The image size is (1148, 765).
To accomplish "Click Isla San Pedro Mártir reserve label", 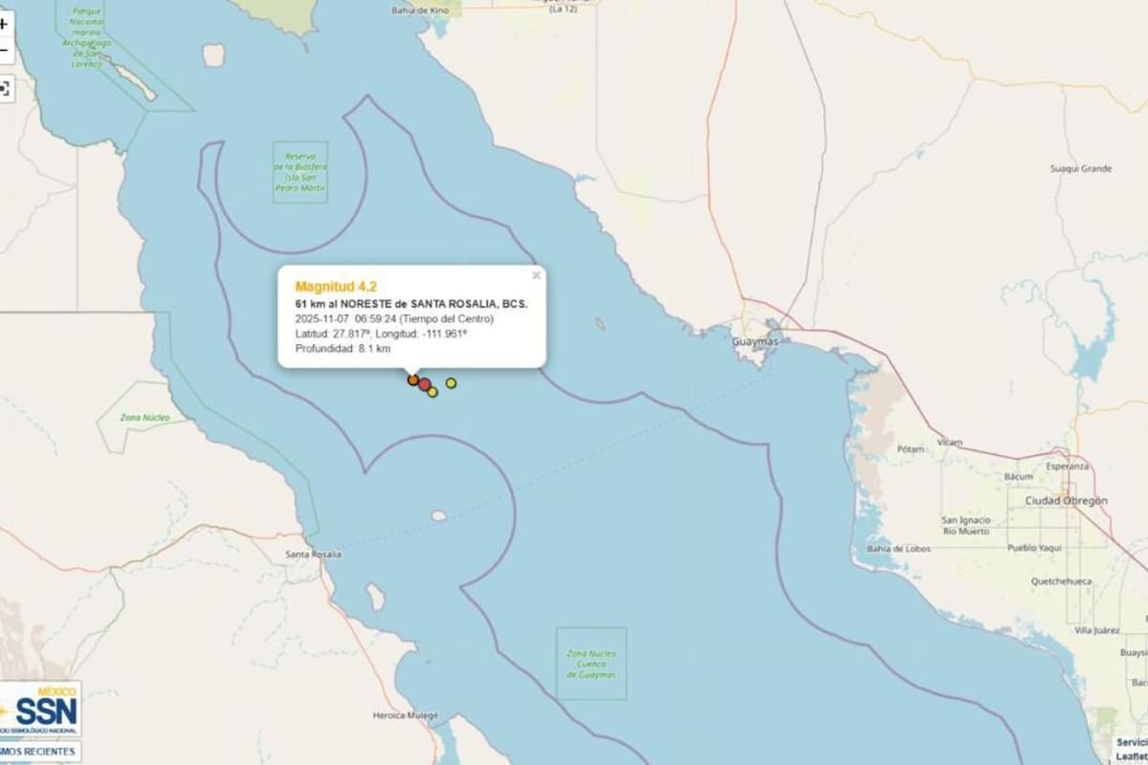I will click(x=299, y=172).
